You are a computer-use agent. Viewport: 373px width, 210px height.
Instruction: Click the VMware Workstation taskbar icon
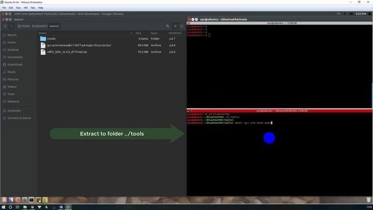tap(68, 207)
